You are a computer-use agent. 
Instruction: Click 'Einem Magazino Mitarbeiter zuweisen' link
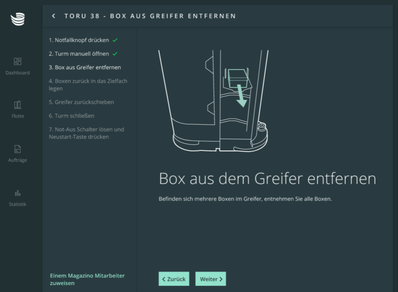click(x=87, y=279)
